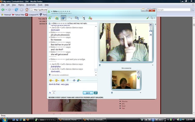Switch to Facebook | Home taskbar window
195x122 pixels.
[x=70, y=120]
